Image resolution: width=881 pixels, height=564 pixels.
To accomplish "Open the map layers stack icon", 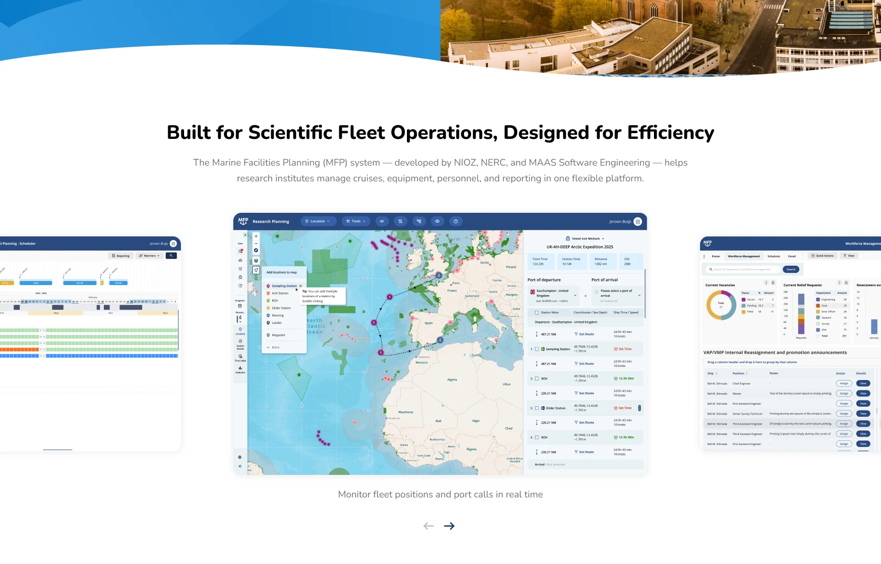I will [256, 261].
